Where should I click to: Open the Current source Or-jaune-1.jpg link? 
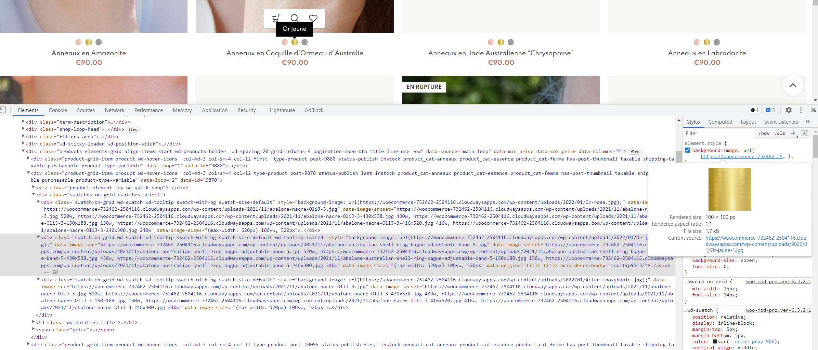tap(756, 244)
